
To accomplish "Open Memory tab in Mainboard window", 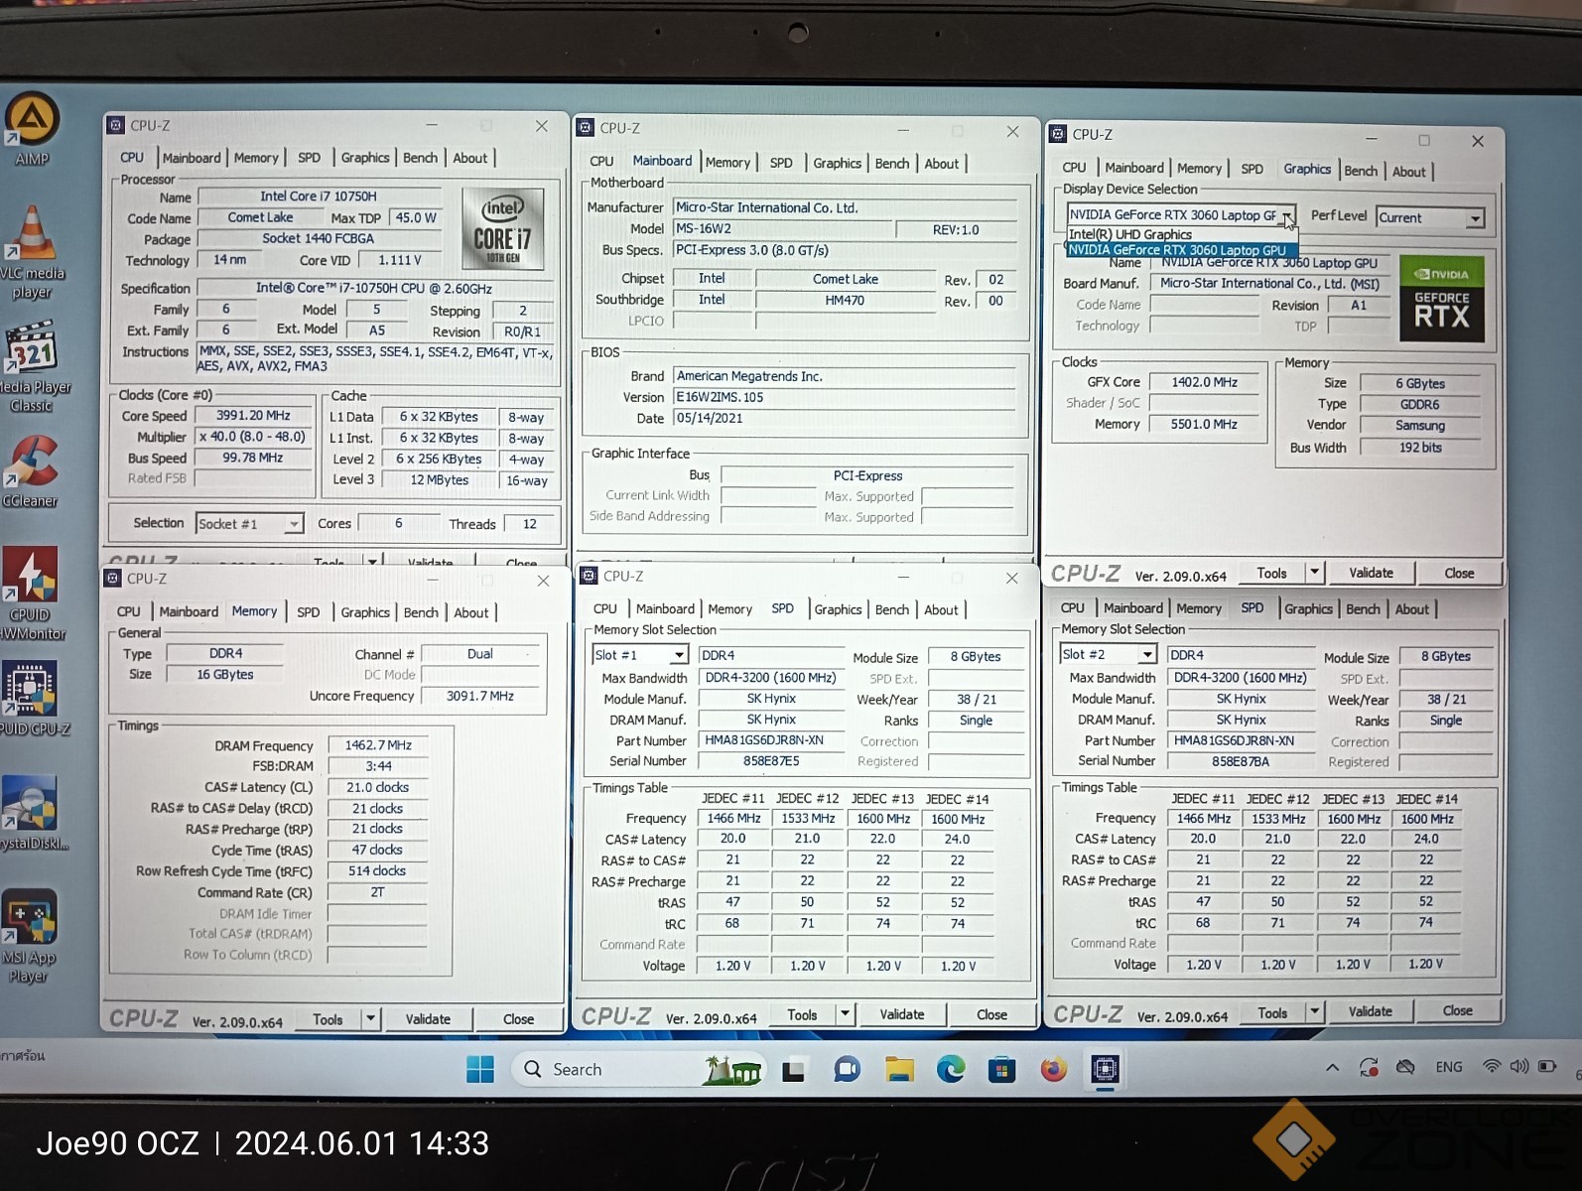I will coord(727,163).
